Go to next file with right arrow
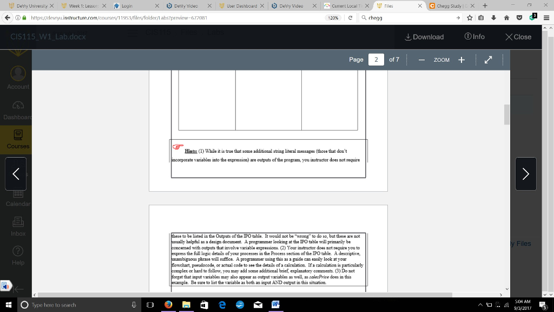 (x=525, y=174)
